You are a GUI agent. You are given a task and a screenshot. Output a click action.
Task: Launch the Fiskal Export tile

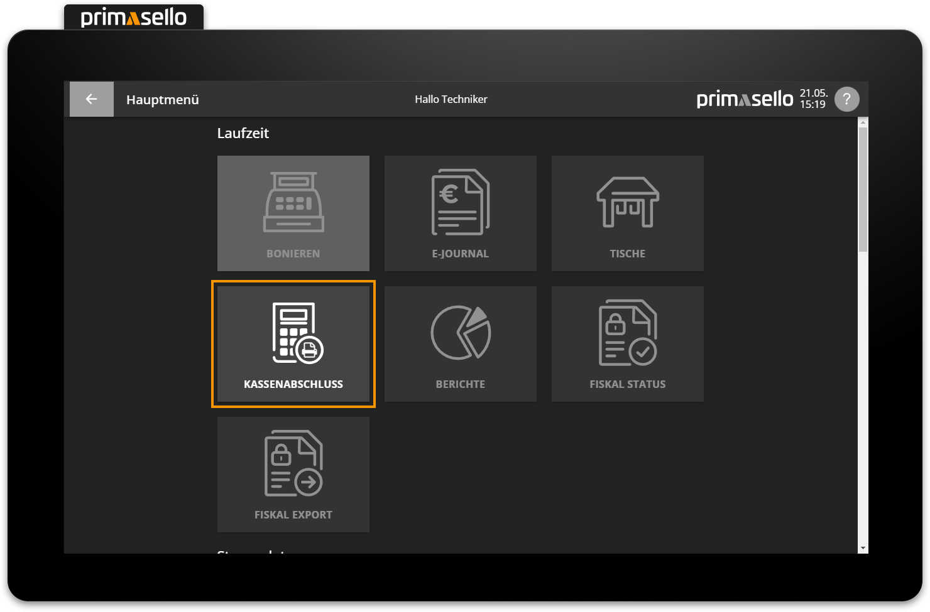(x=293, y=475)
